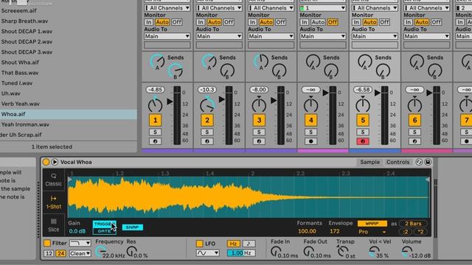Toggle track 2 activator button
Screen dimensions: 472x265
point(207,120)
